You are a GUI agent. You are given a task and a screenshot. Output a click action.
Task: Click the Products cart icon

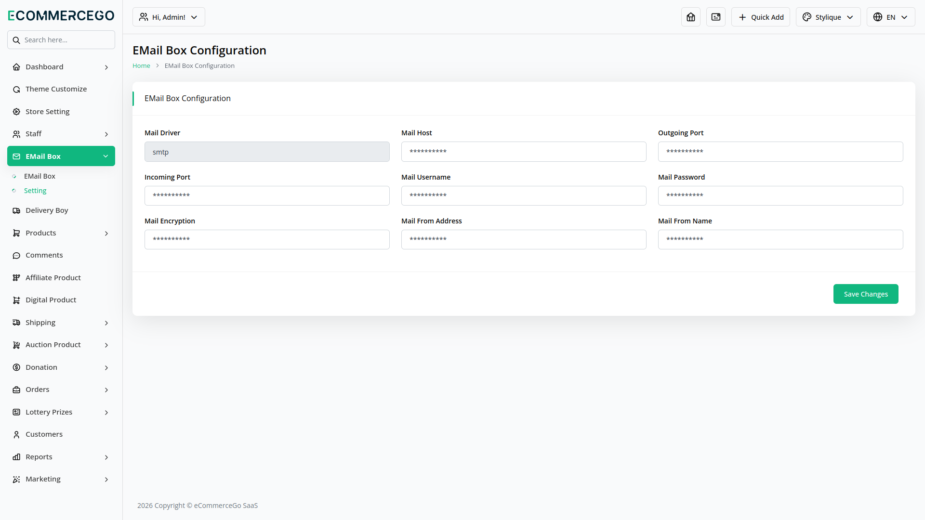pos(16,233)
